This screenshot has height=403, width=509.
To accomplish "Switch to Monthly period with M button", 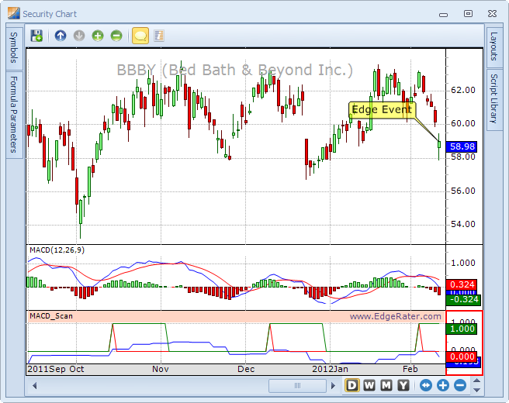I will pos(386,385).
